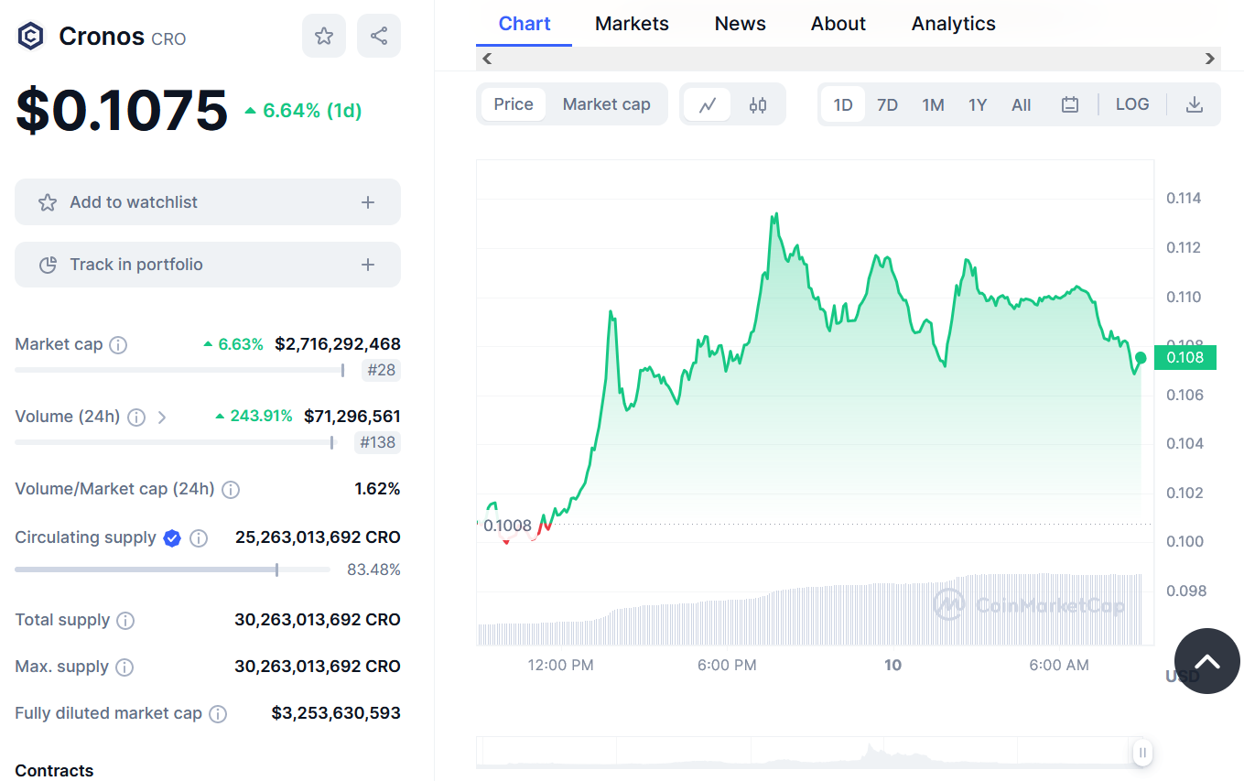Open the About tab
Viewport: 1244px width, 781px height.
(x=838, y=24)
